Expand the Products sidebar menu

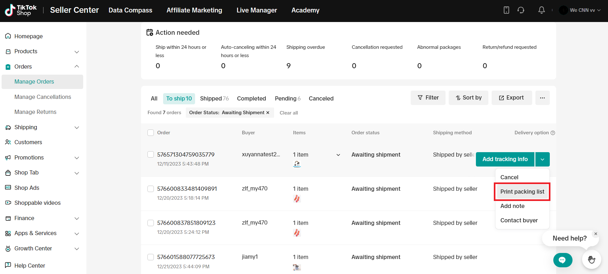[76, 52]
